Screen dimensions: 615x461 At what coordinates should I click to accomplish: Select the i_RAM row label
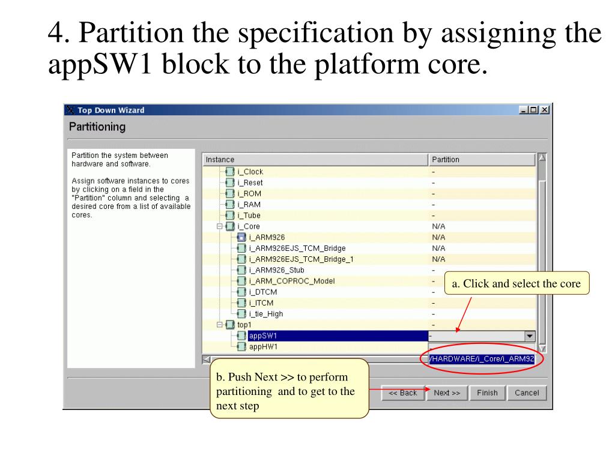(x=249, y=205)
